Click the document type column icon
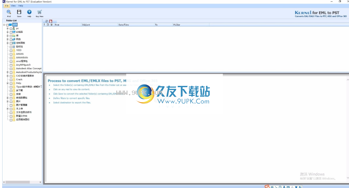349x188 pixels. 48,25
